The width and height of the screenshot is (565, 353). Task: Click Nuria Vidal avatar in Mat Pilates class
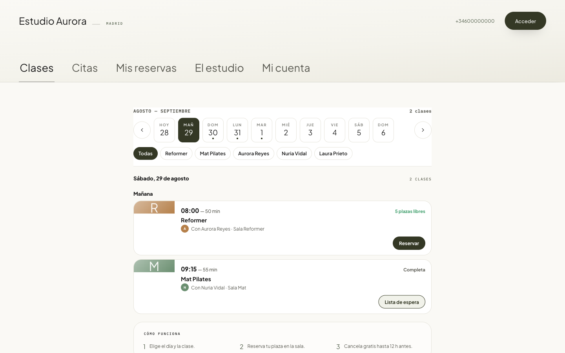185,287
